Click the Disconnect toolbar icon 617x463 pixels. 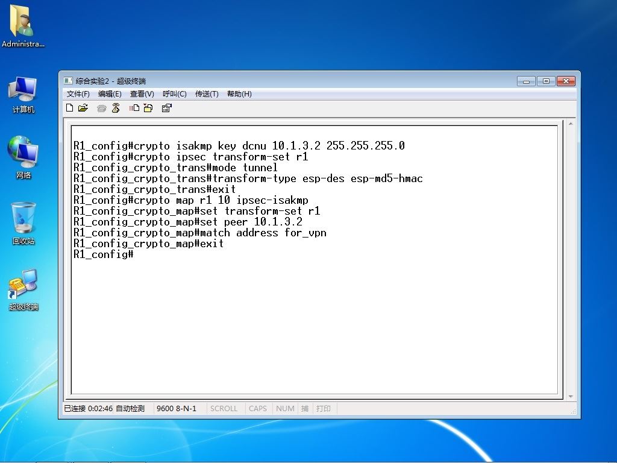coord(116,108)
